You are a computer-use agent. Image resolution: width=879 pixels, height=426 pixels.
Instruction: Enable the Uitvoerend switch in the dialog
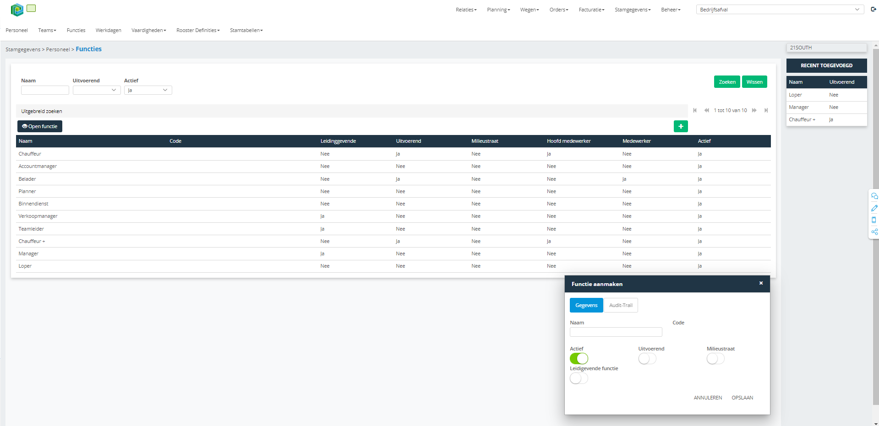(x=647, y=358)
